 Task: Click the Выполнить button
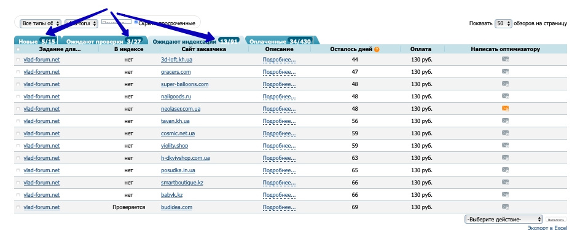coord(556,220)
